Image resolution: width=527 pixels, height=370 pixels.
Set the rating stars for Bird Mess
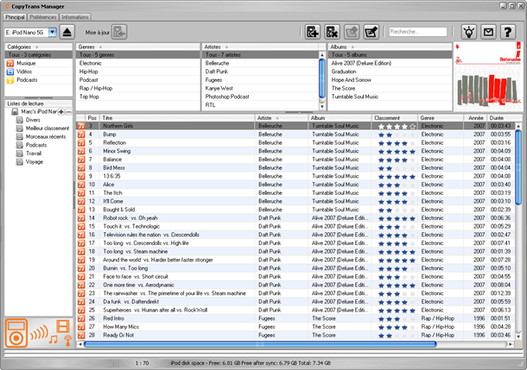(397, 168)
